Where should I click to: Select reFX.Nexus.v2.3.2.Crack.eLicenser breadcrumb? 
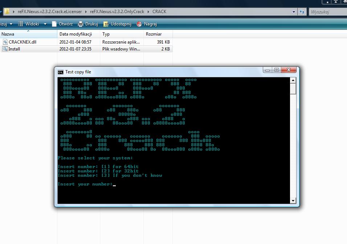pyautogui.click(x=50, y=12)
